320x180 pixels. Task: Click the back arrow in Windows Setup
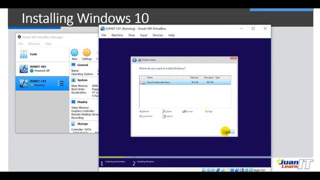(134, 60)
